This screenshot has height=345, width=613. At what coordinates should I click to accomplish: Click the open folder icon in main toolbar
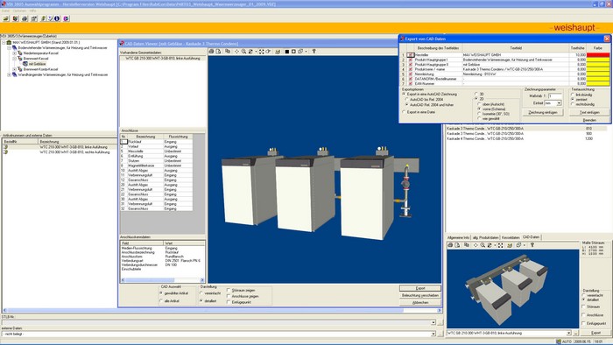point(6,18)
